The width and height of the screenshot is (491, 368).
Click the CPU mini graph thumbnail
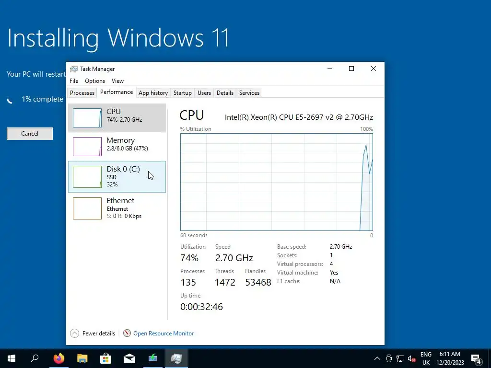[x=87, y=118]
